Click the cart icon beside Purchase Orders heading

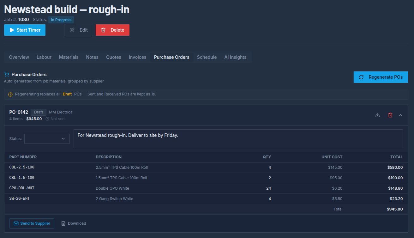pyautogui.click(x=7, y=75)
